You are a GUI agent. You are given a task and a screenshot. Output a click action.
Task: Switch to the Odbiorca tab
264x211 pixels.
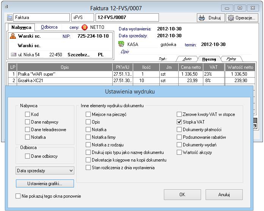pyautogui.click(x=49, y=27)
